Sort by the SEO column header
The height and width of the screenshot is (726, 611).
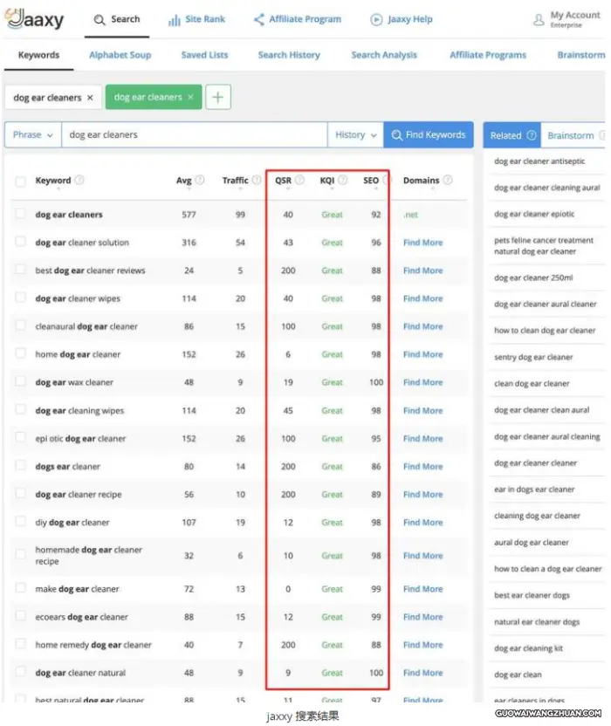[x=371, y=181]
